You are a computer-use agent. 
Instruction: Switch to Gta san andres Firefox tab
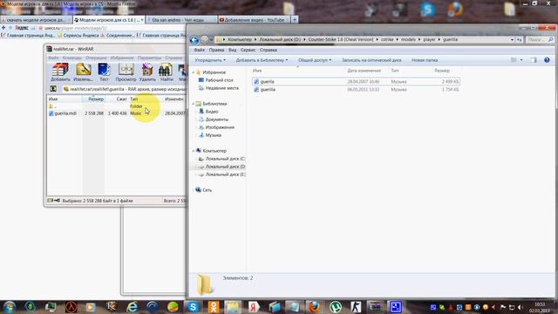181,20
